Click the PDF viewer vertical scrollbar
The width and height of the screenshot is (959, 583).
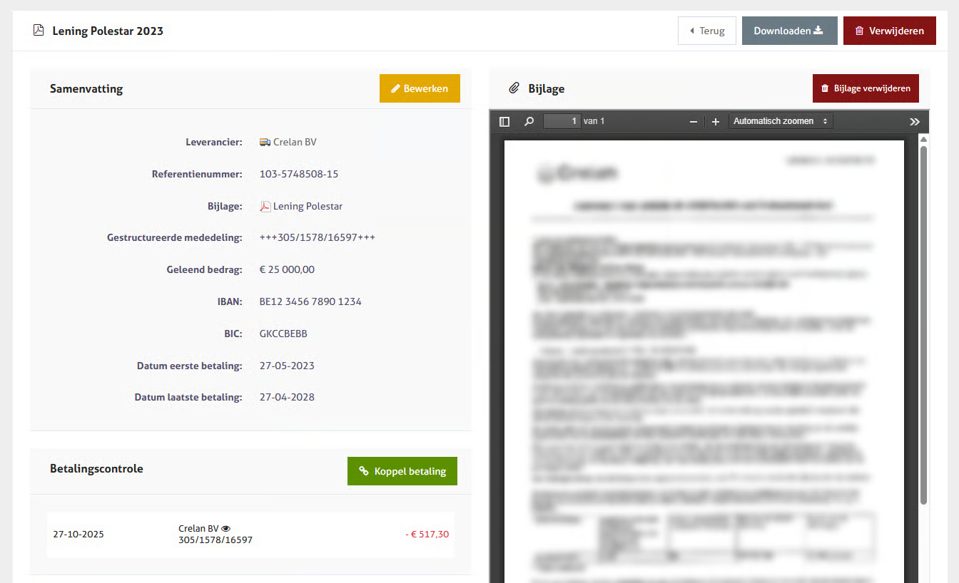pyautogui.click(x=923, y=321)
